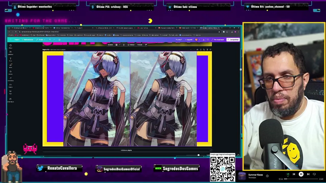The image size is (326, 183).
Task: Skip to previous track in music player
Action: point(294,174)
